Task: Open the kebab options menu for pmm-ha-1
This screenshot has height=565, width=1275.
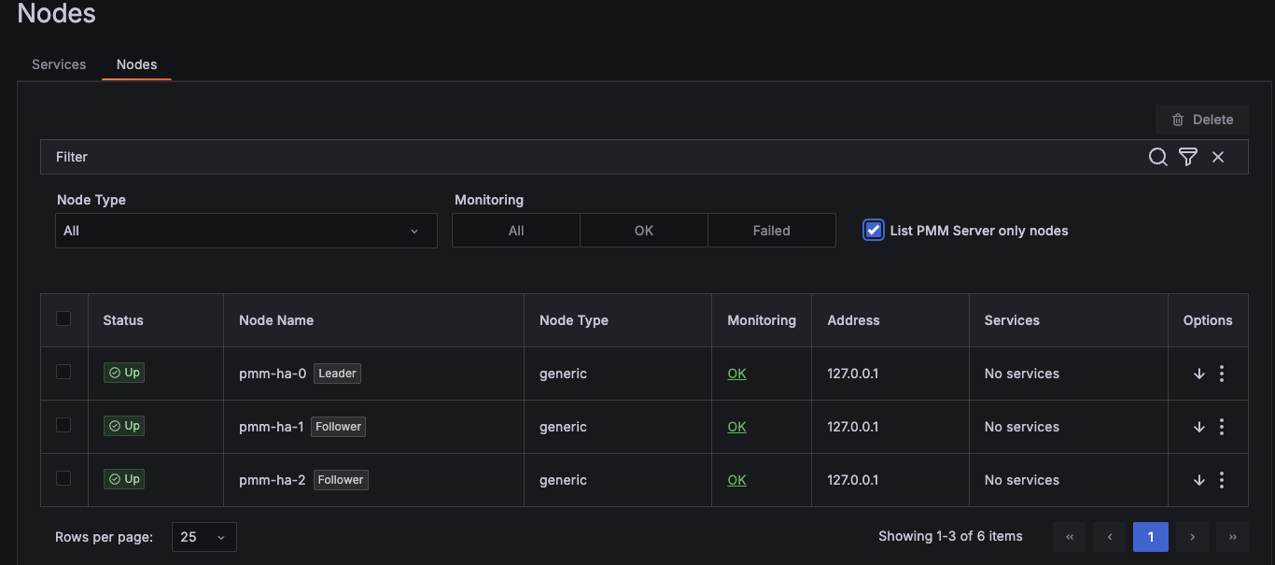Action: 1221,426
